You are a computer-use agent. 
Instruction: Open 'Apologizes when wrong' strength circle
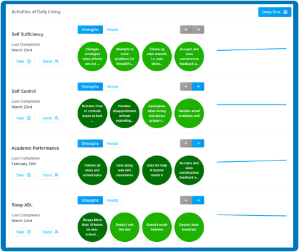point(157,114)
